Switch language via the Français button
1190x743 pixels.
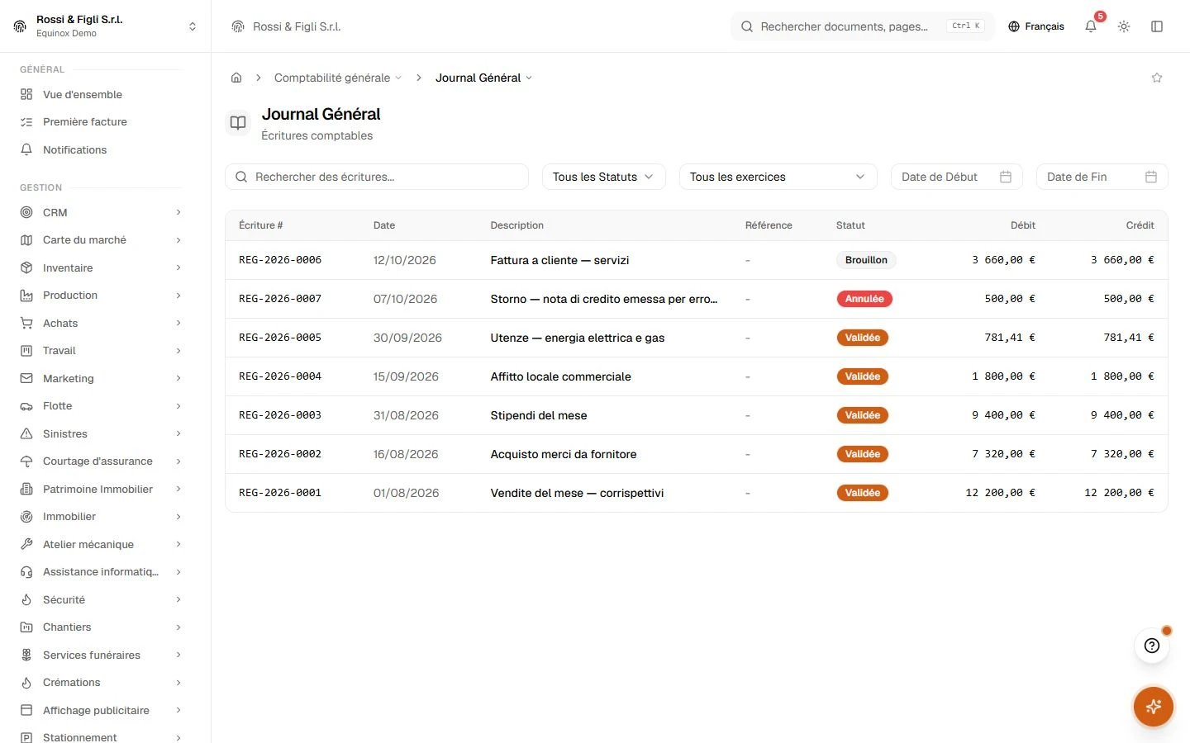tap(1036, 26)
